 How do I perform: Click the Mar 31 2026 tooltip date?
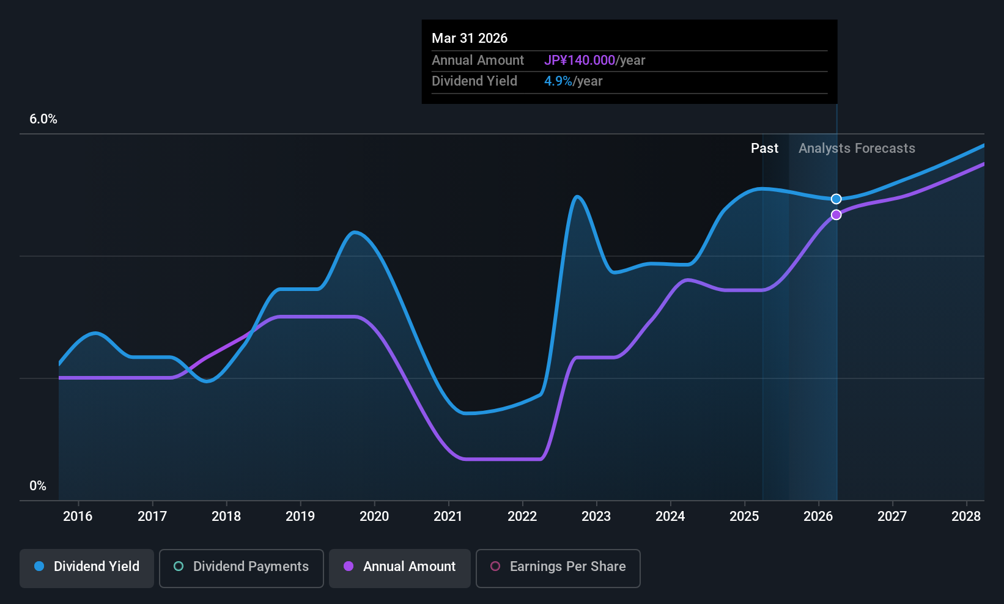coord(470,38)
